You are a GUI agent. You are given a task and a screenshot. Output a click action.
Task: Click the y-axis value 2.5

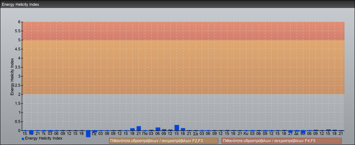(18, 85)
